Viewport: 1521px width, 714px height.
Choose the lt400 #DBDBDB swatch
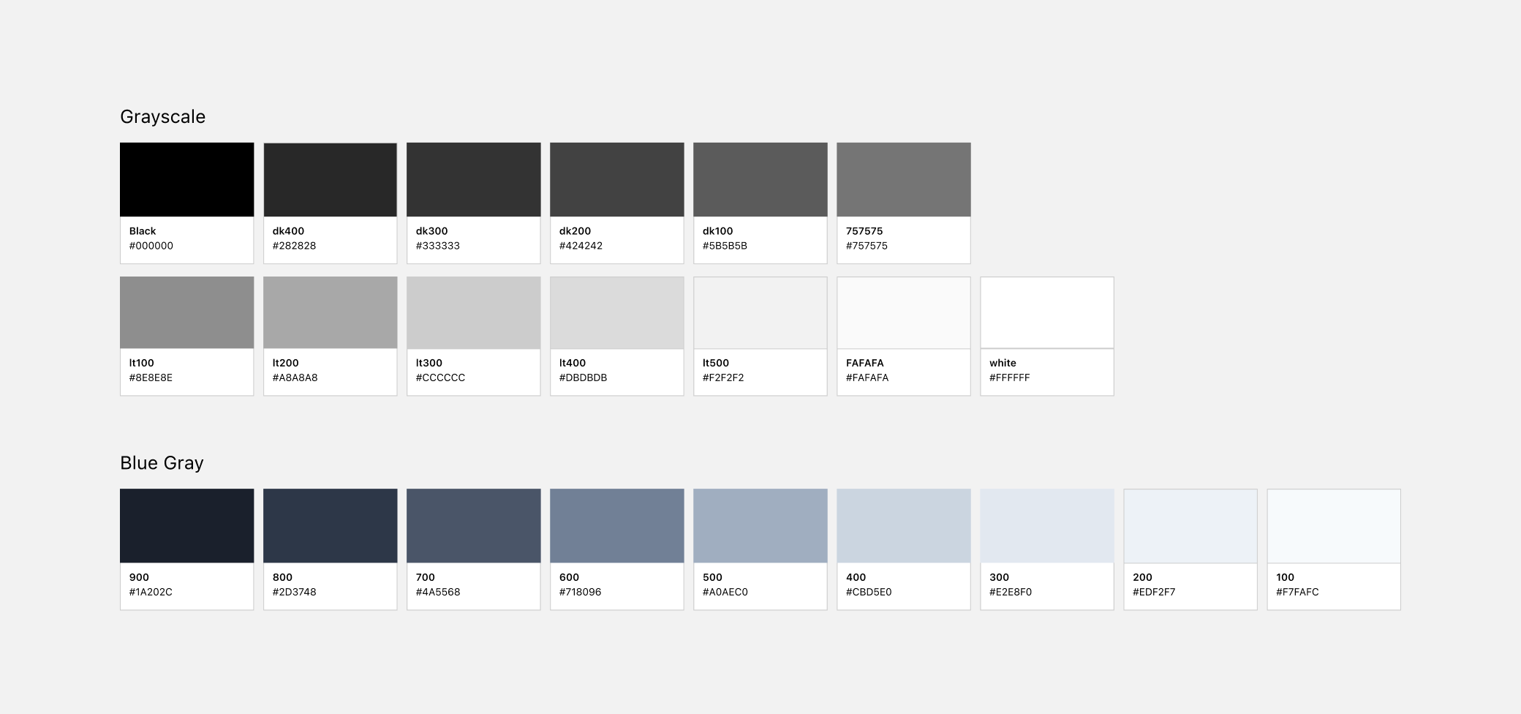point(616,313)
